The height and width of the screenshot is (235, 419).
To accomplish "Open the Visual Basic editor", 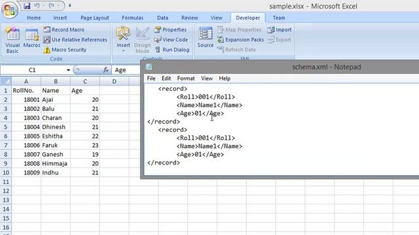I will pos(12,40).
